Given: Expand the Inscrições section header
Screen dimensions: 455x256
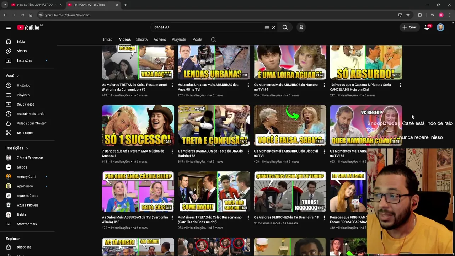Looking at the screenshot, I should (x=17, y=148).
